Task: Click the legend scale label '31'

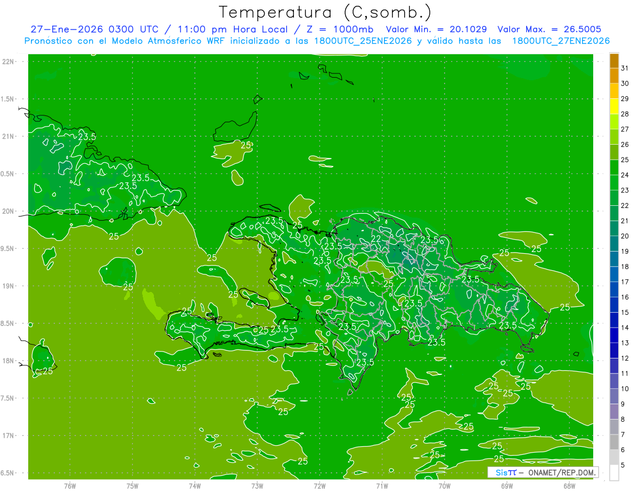Action: pos(625,69)
